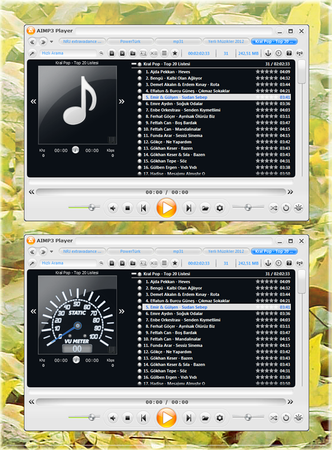Sort playlist A-Z in music note window
332x450 pixels.
click(143, 53)
